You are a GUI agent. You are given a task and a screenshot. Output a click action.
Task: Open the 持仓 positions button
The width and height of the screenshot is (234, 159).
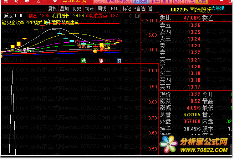[190, 1]
